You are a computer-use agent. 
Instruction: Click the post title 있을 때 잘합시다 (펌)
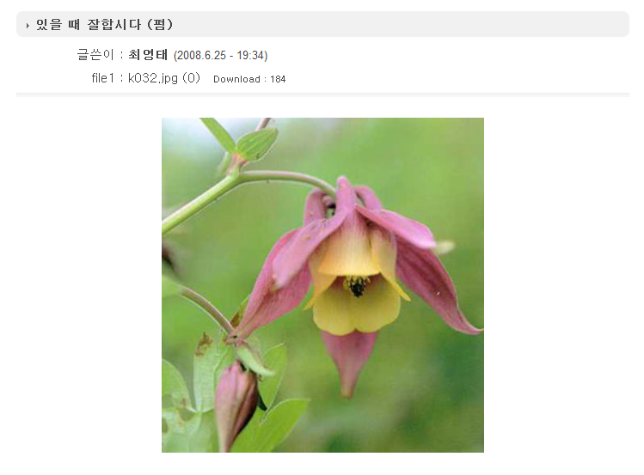pyautogui.click(x=104, y=24)
